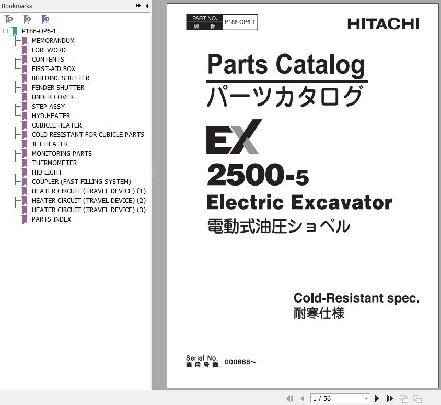Click the Parts Catalog title on page

coord(286,65)
